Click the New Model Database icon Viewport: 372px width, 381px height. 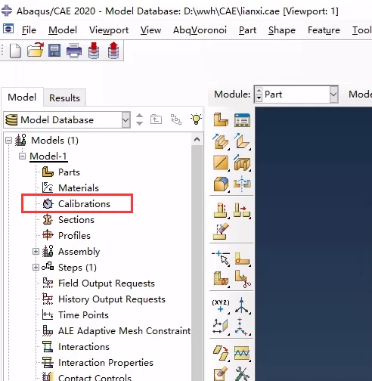(x=15, y=51)
